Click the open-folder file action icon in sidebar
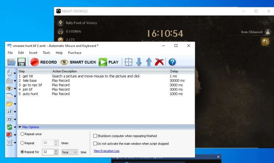 tap(9, 104)
